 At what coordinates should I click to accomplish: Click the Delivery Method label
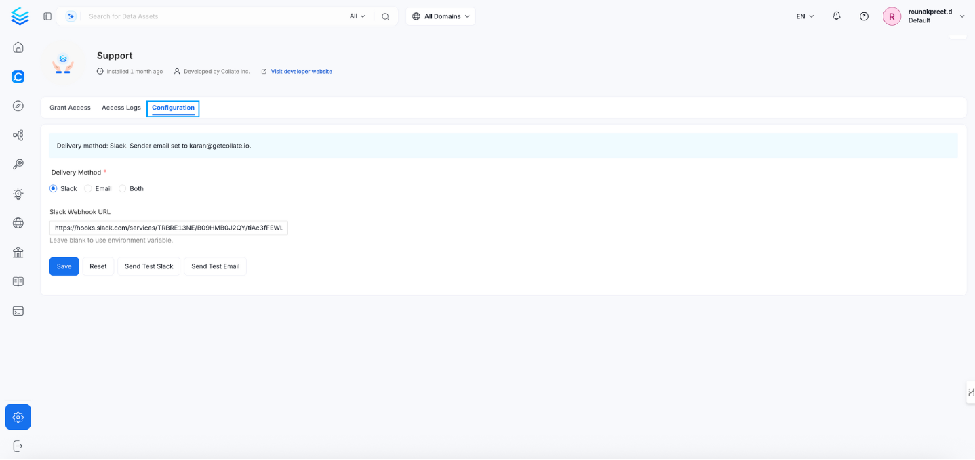(x=76, y=173)
